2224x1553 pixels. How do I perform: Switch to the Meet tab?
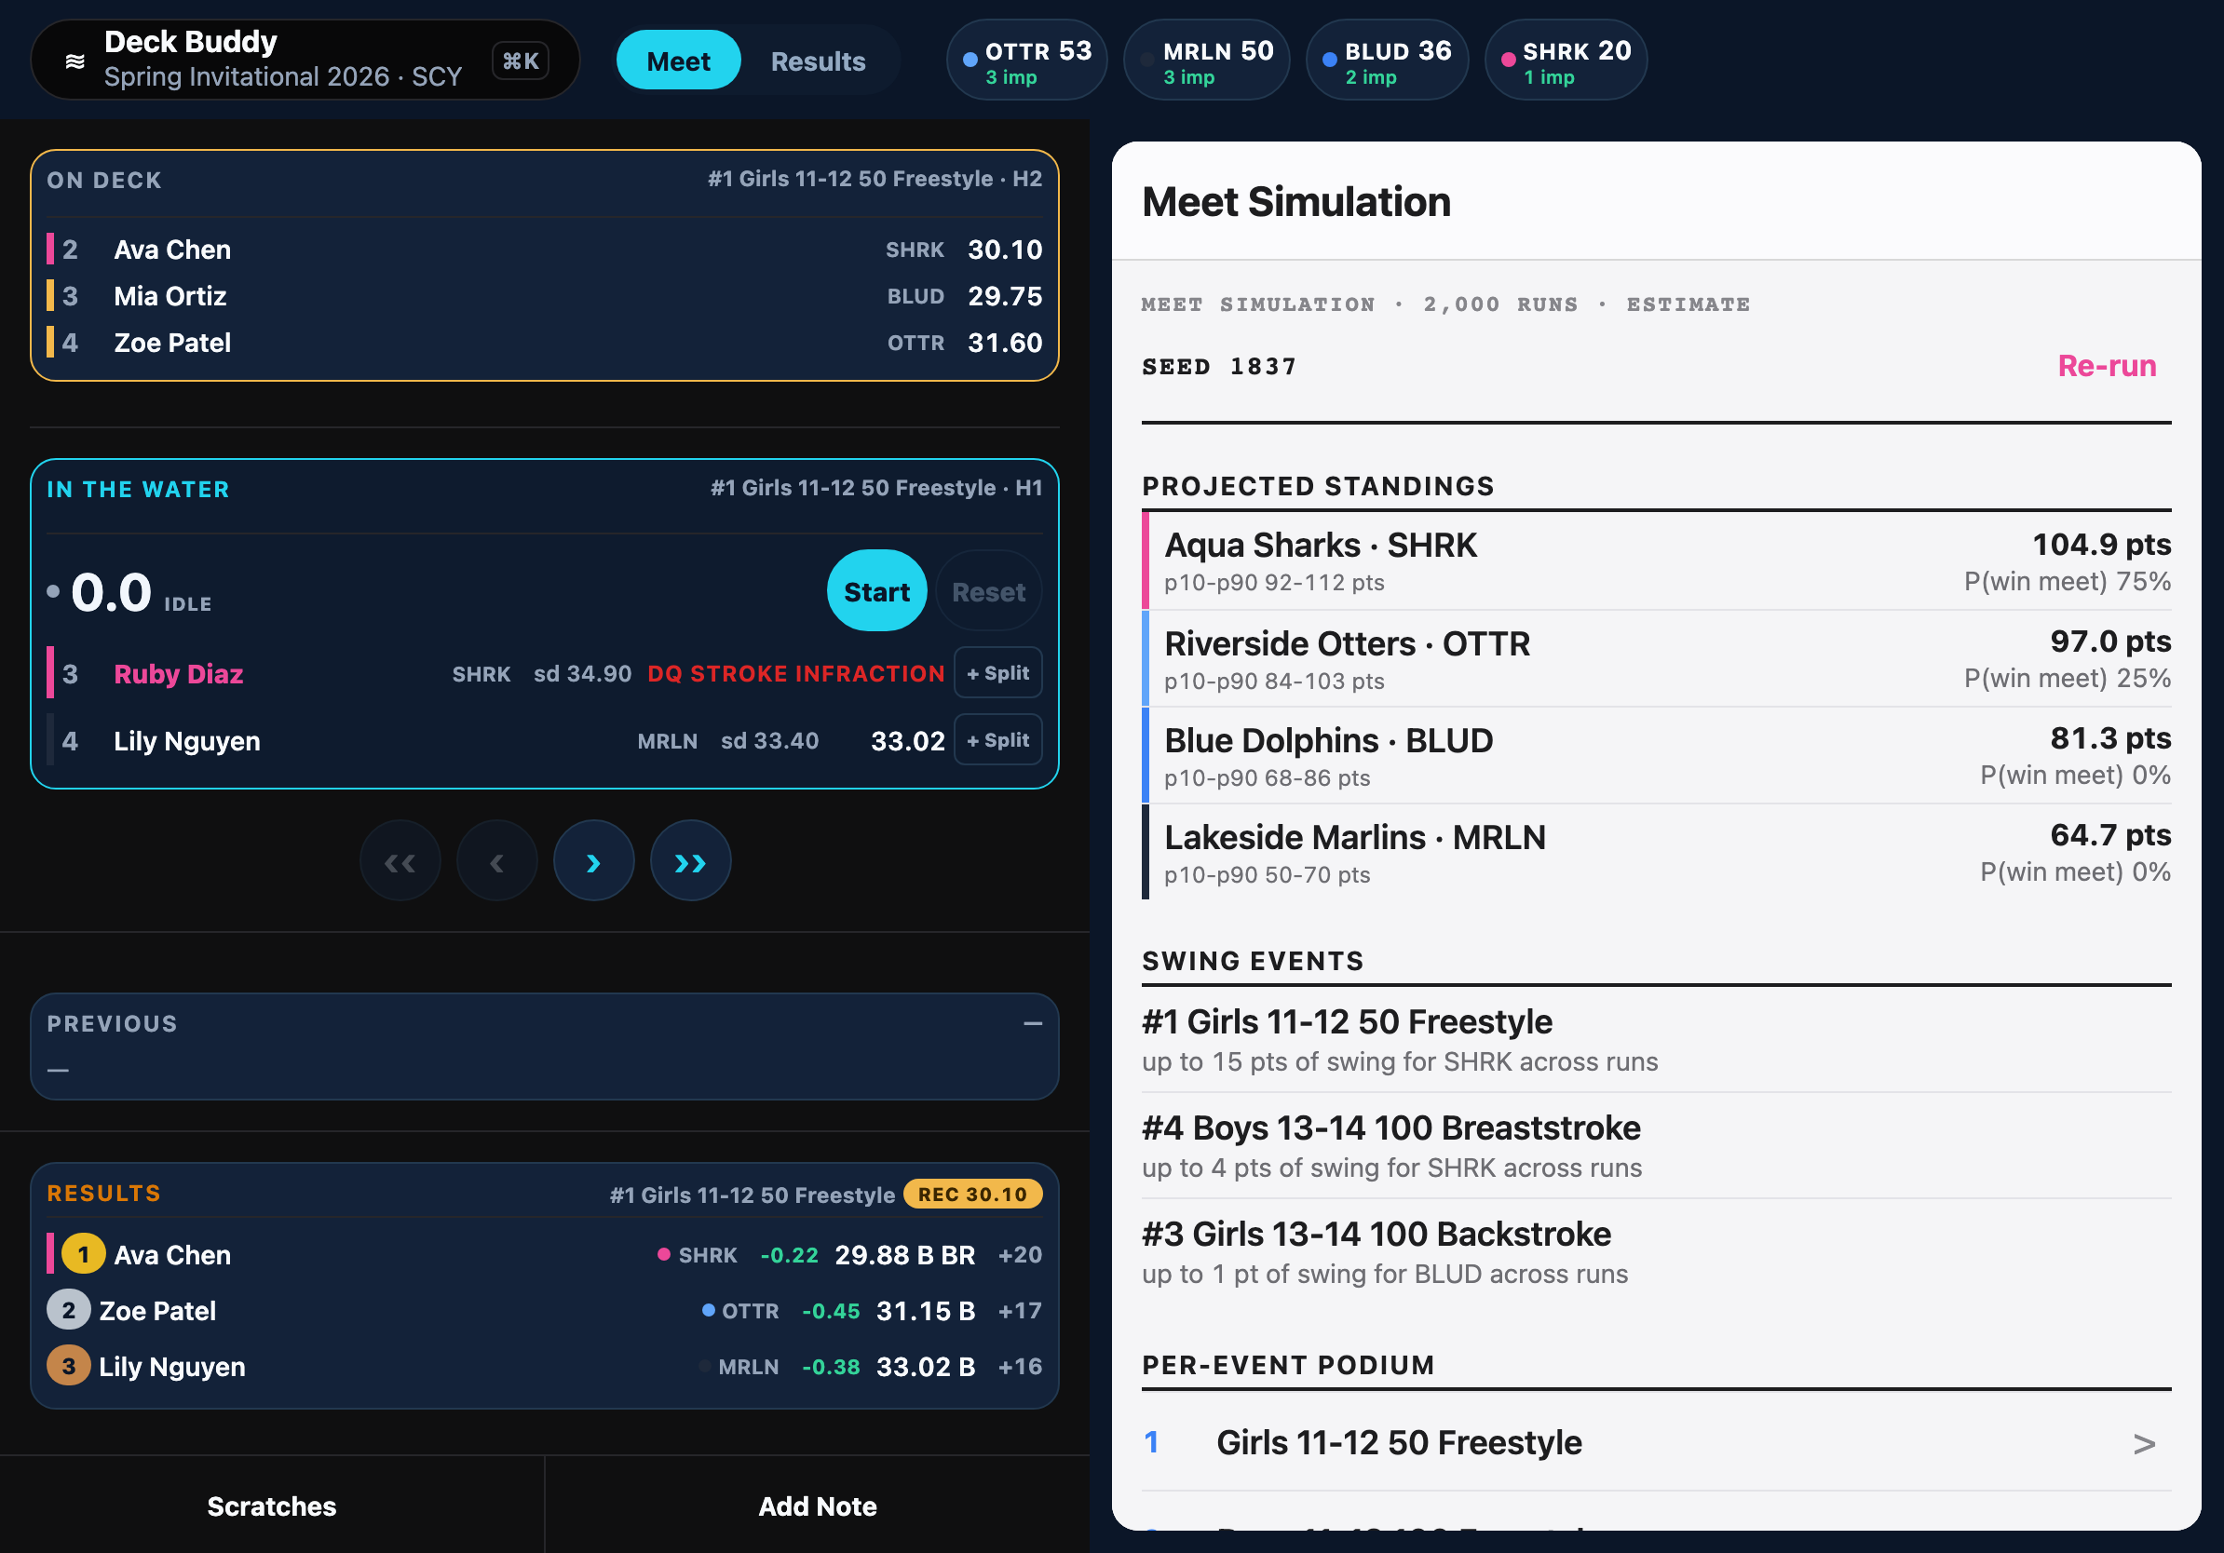pos(678,61)
